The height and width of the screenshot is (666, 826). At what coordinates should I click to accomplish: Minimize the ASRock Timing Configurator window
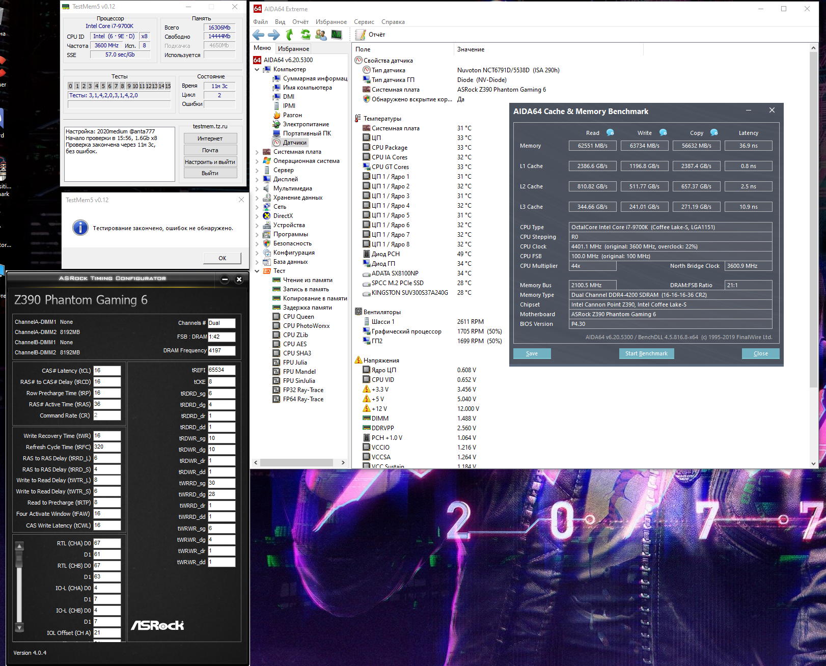coord(225,279)
